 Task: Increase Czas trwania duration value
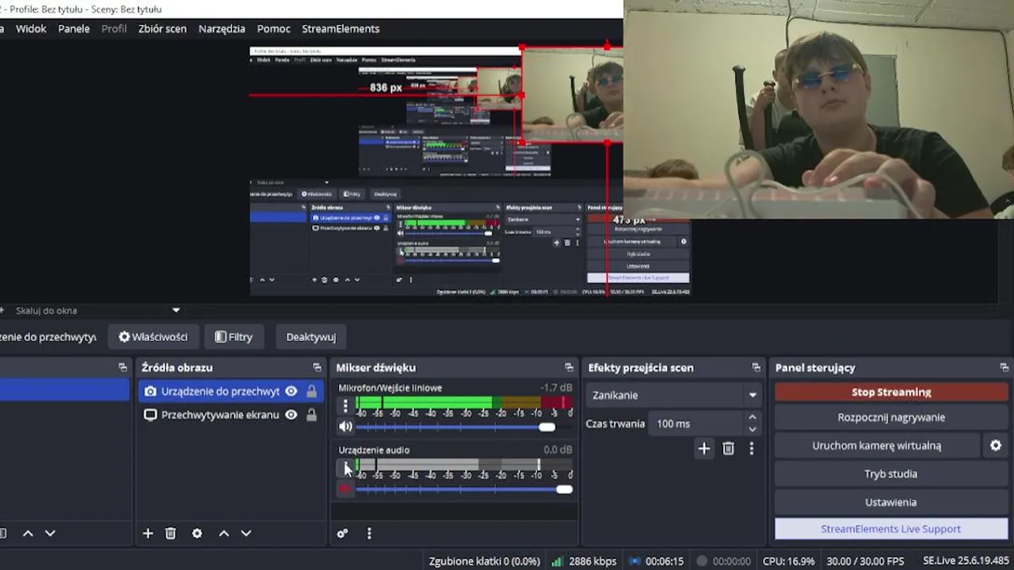tap(752, 417)
